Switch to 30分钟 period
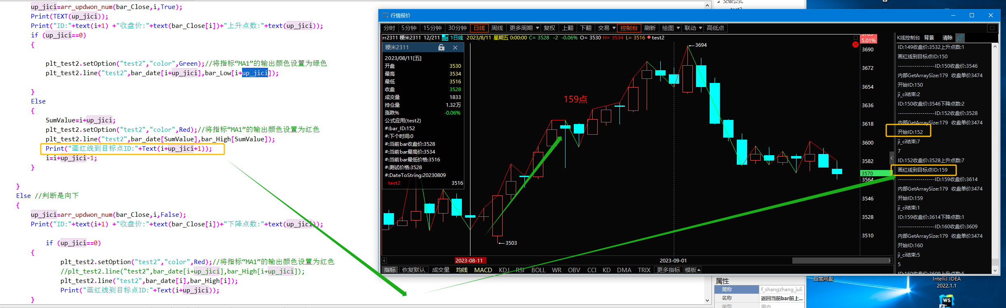This screenshot has height=308, width=1006. click(x=457, y=28)
